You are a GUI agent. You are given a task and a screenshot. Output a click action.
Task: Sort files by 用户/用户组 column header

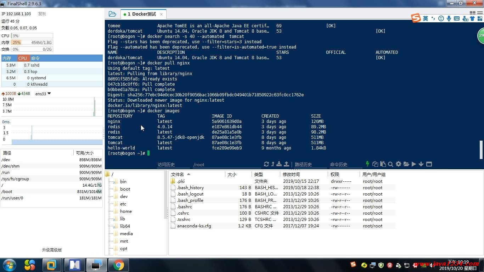[377, 174]
